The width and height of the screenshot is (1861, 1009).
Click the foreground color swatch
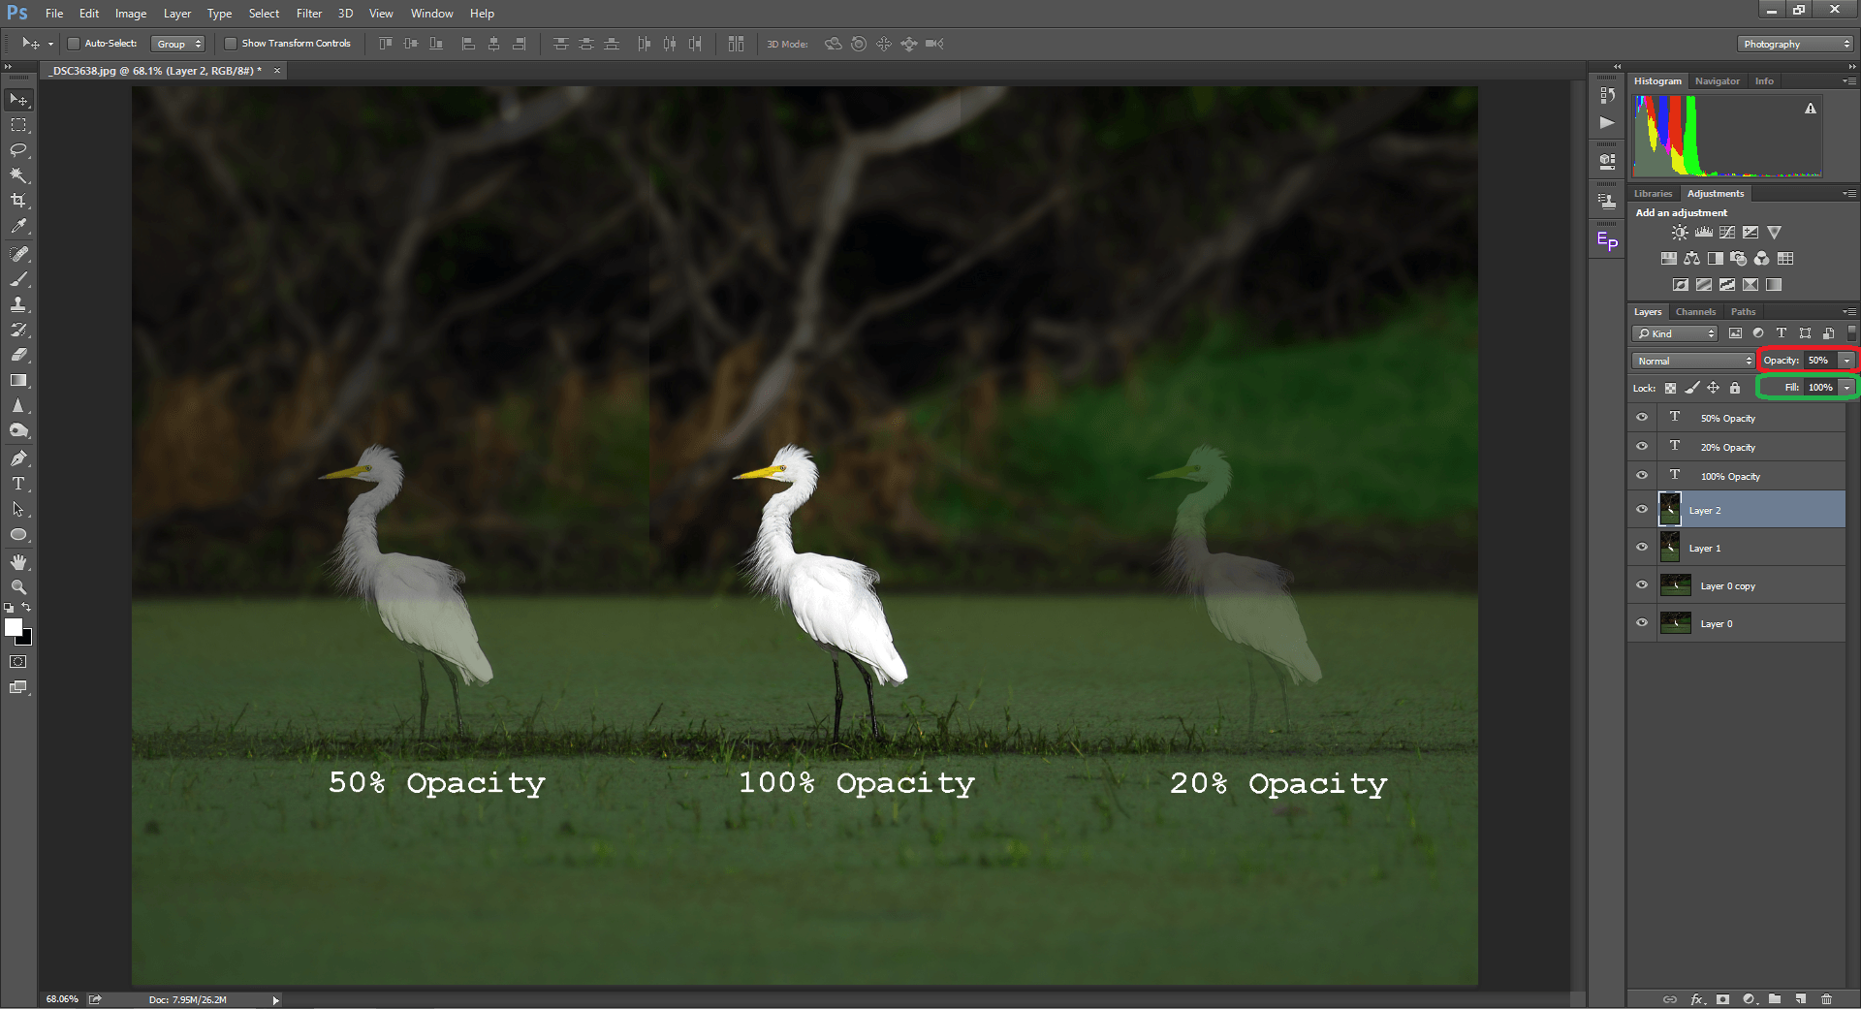pyautogui.click(x=14, y=627)
